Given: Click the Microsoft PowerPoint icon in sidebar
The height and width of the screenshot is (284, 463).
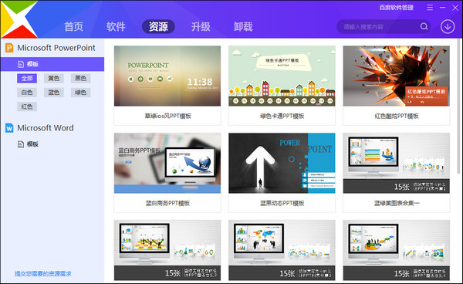Looking at the screenshot, I should click(9, 48).
